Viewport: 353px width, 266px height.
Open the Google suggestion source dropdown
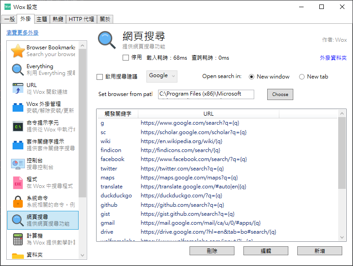pyautogui.click(x=162, y=76)
